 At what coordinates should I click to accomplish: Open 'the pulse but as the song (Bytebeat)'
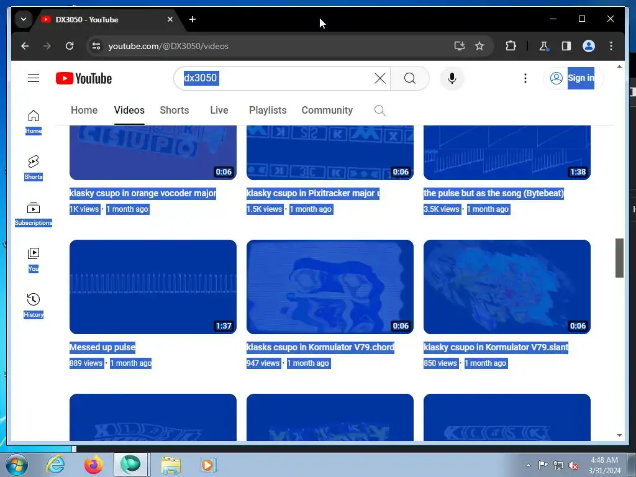(494, 193)
